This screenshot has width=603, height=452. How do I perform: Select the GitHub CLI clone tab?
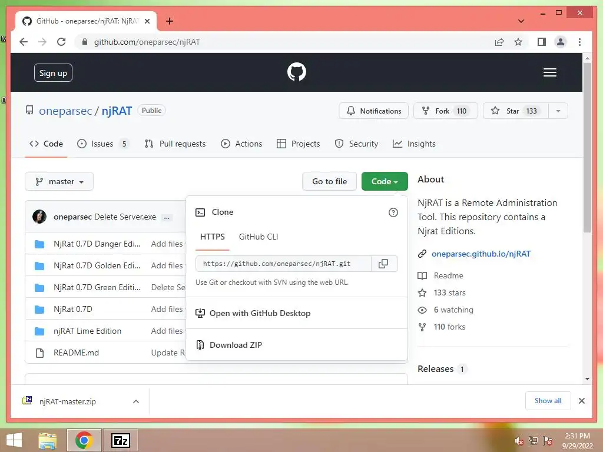[259, 237]
